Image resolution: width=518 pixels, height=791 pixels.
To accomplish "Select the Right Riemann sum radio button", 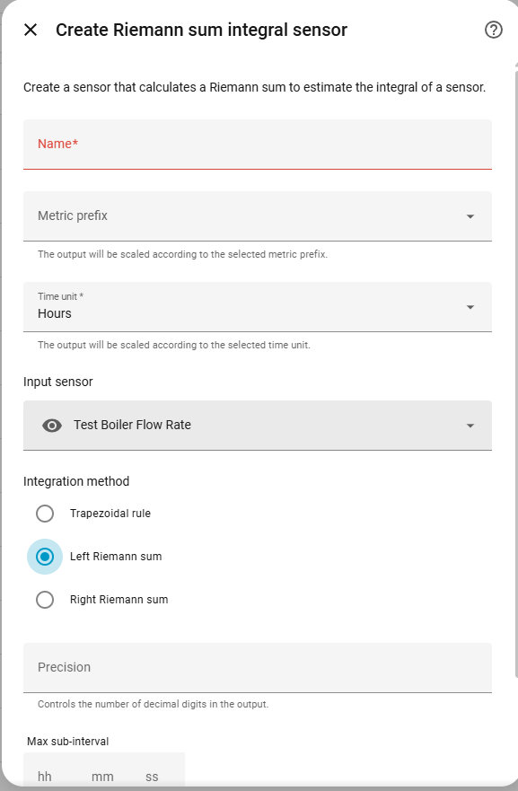I will [45, 600].
